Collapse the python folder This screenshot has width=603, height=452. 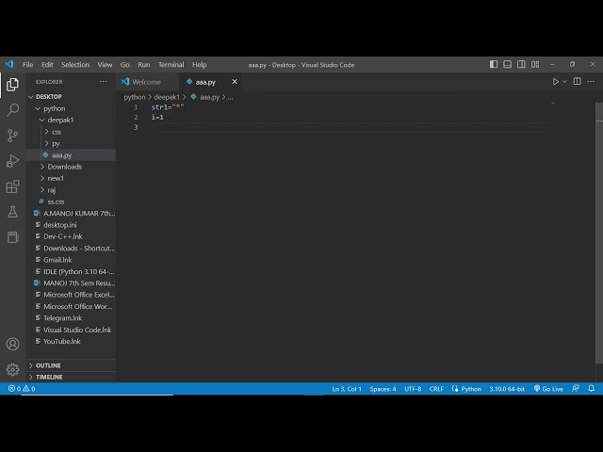pos(38,108)
